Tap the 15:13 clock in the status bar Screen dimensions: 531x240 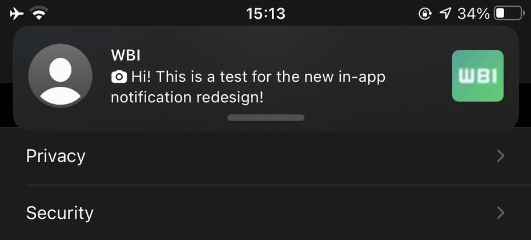pyautogui.click(x=265, y=14)
